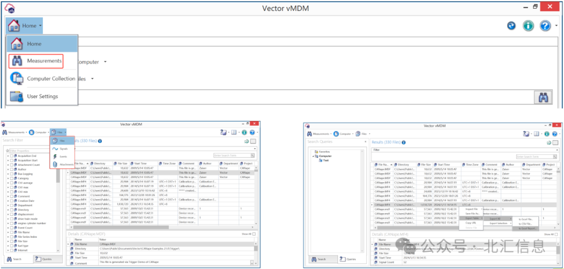This screenshot has width=564, height=269.
Task: Click teal info icon in bottom-left window toolbar
Action: pyautogui.click(x=244, y=132)
